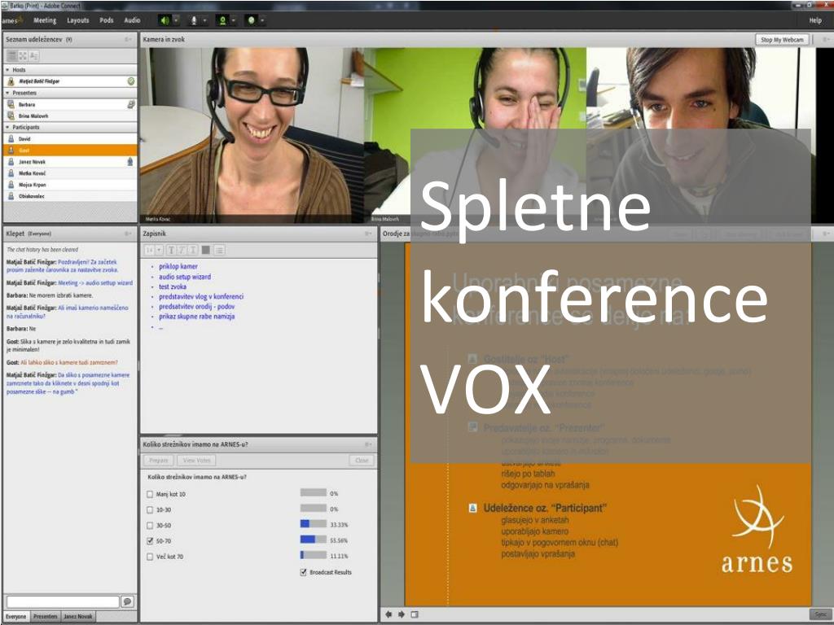Viewport: 834px width, 625px height.
Task: Send chat message with speech bubble icon
Action: 127,601
